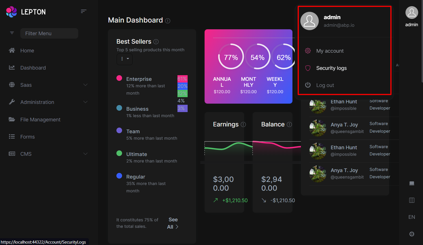This screenshot has height=245, width=423.
Task: Click the shield icon beside Security logs
Action: click(x=308, y=68)
